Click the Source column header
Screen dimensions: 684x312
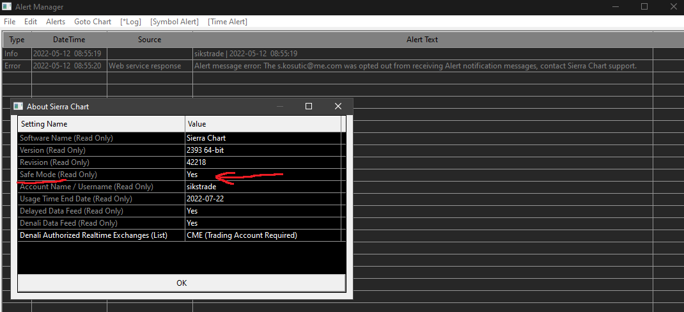[x=150, y=40]
